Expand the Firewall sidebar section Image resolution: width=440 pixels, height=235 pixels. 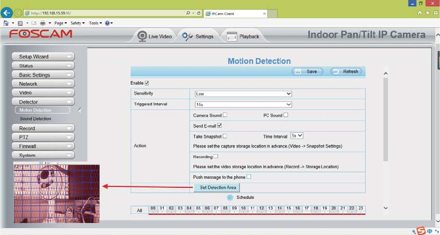[43, 146]
